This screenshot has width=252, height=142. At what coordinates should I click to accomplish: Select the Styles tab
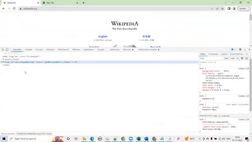coord(203,54)
